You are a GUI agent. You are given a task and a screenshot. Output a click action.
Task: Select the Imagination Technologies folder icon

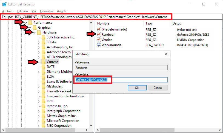(x=44, y=96)
